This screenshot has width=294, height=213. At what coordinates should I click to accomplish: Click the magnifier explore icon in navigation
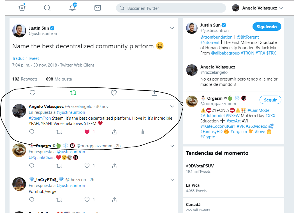[x=47, y=8]
